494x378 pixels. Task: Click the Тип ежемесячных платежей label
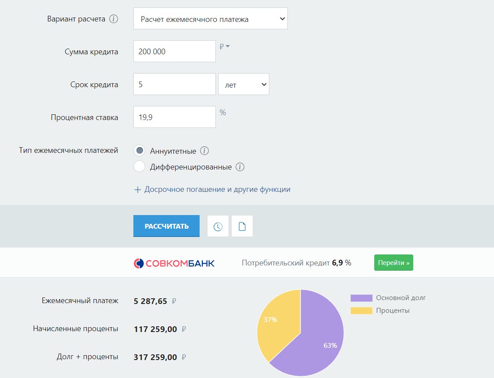(x=68, y=150)
